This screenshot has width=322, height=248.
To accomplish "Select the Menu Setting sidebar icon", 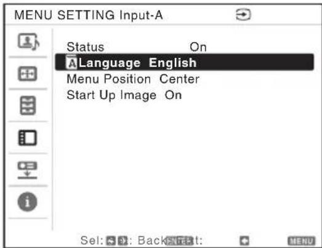I will [28, 138].
